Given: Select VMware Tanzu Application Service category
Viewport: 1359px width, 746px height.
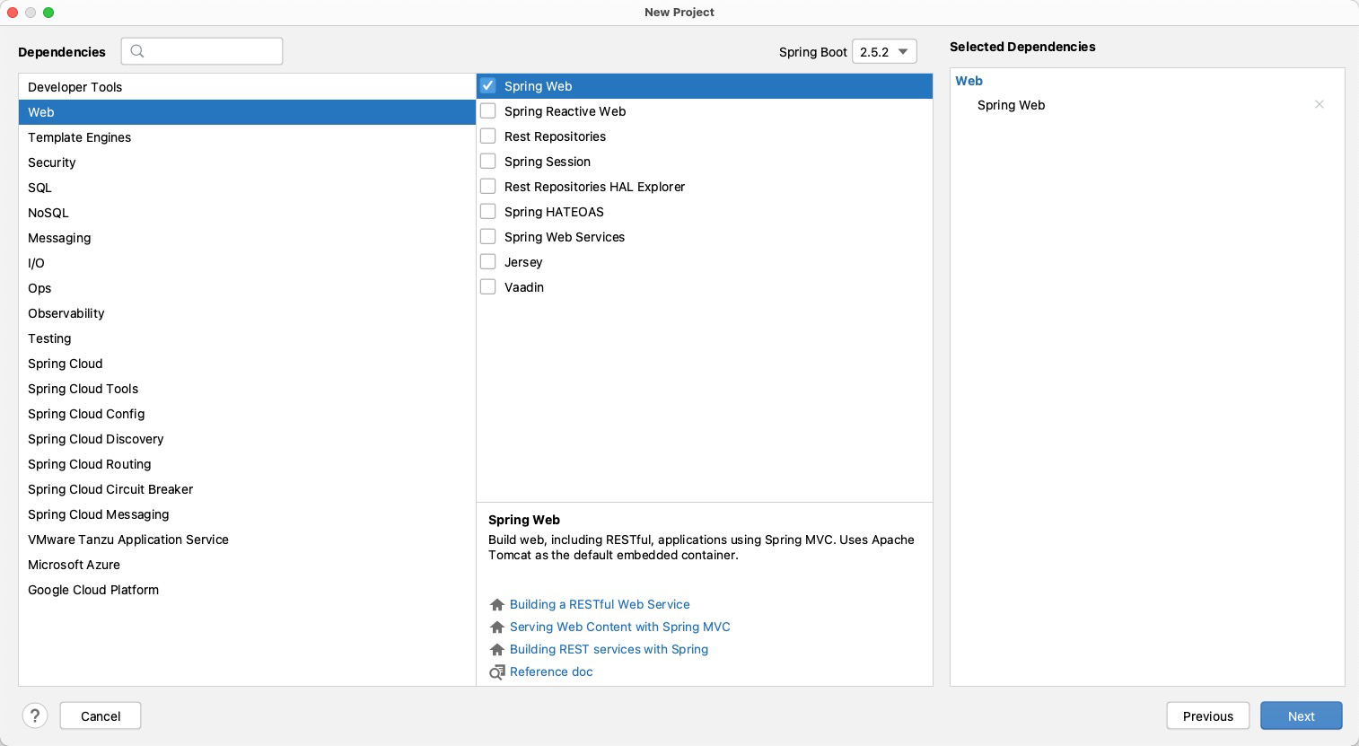Looking at the screenshot, I should click(x=247, y=540).
